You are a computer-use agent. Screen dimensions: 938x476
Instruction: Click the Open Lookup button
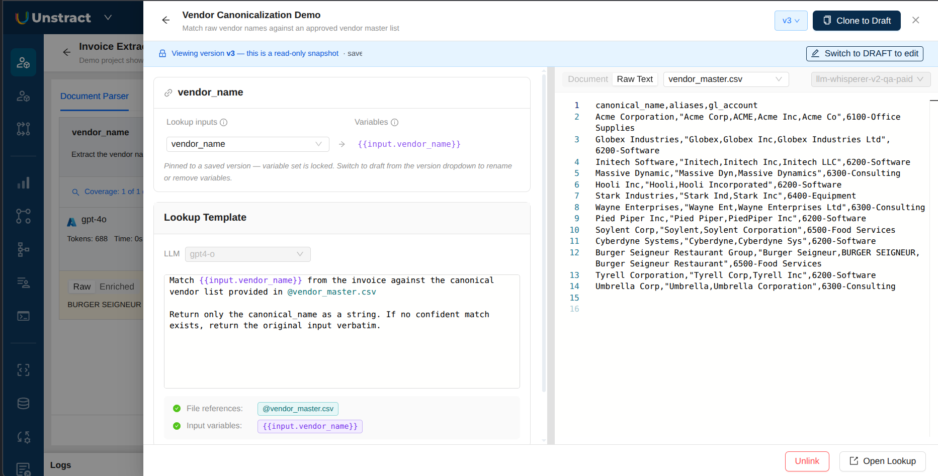tap(883, 461)
